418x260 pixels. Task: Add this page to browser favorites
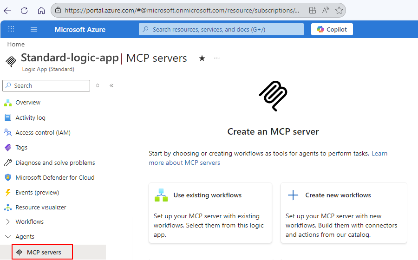(339, 10)
